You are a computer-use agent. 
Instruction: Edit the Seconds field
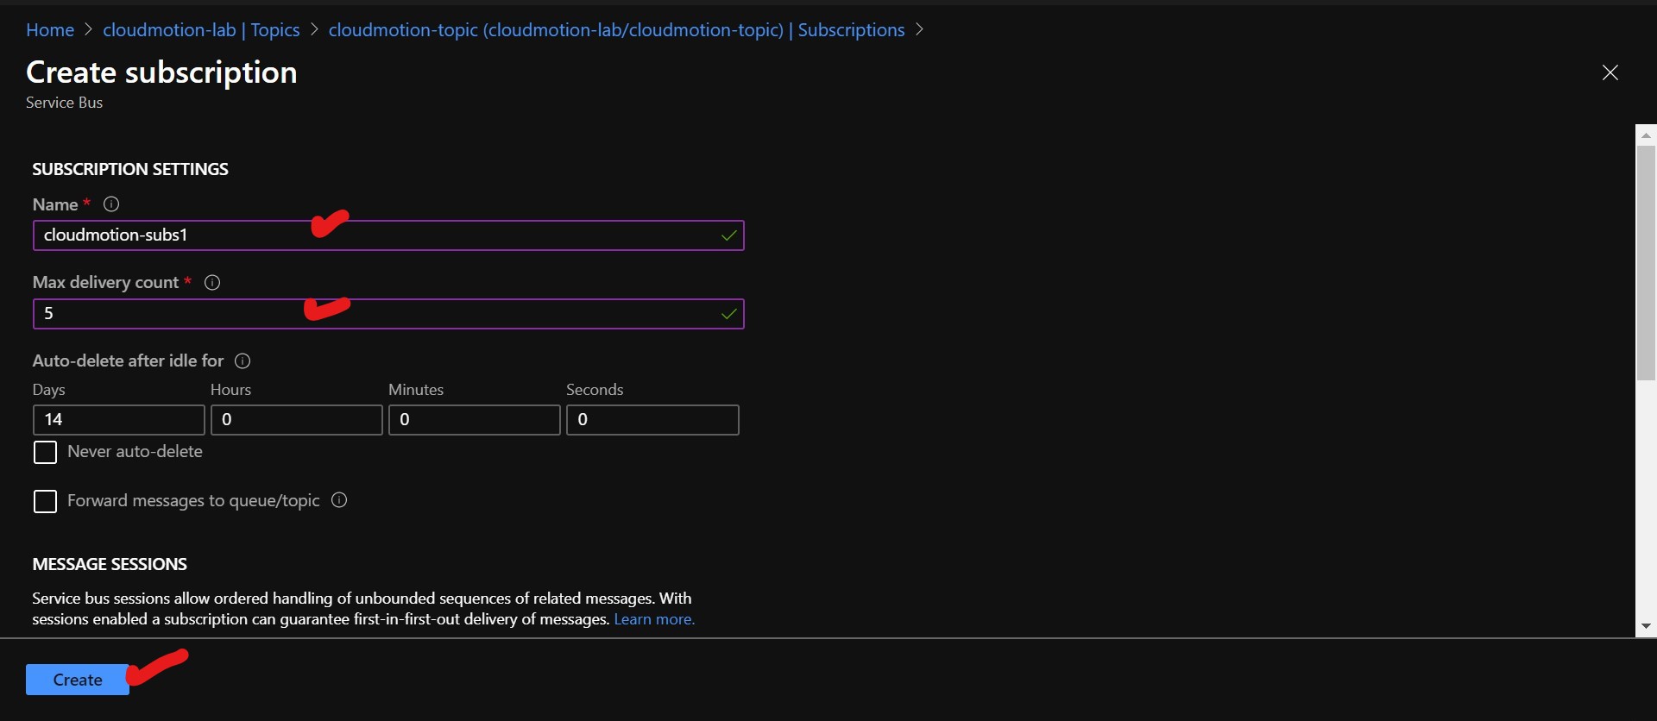tap(652, 420)
